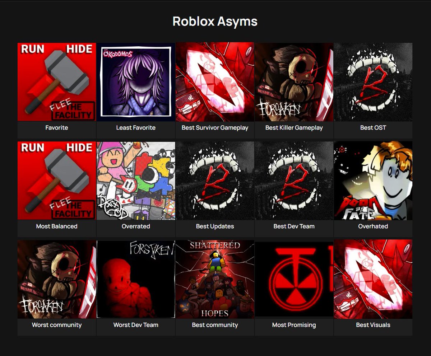This screenshot has width=431, height=356.
Task: Open the colorful puzzle image above Overrated
Action: click(136, 181)
